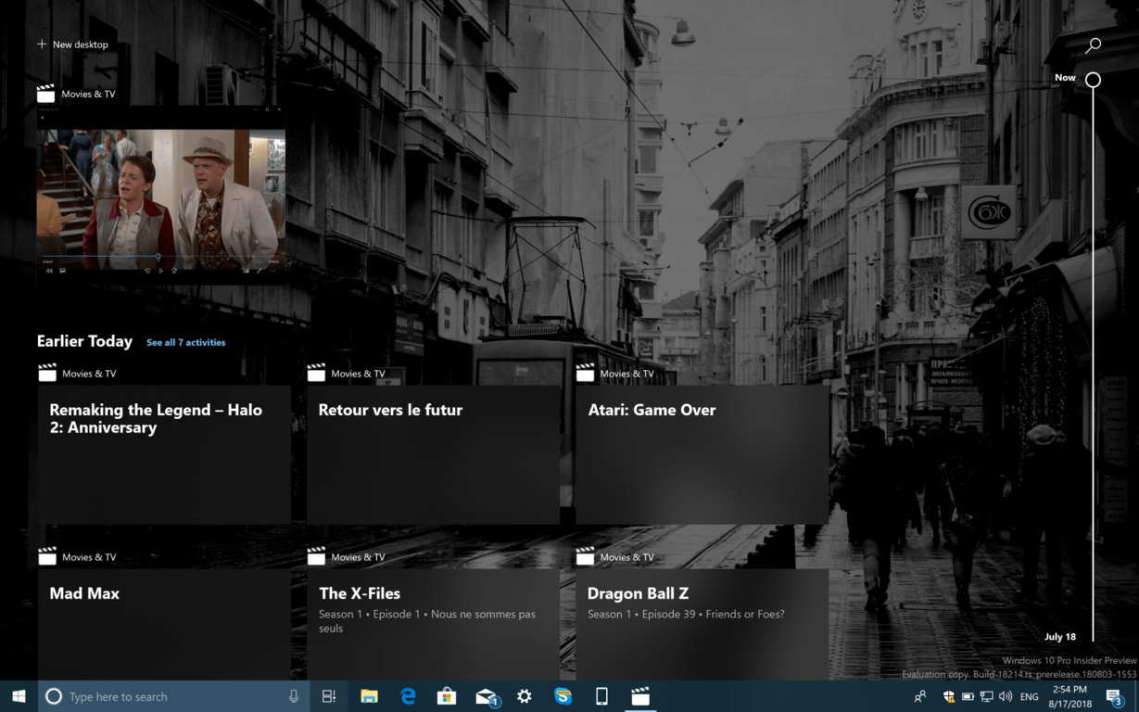The image size is (1139, 712).
Task: Launch Skype from the taskbar
Action: pos(563,696)
